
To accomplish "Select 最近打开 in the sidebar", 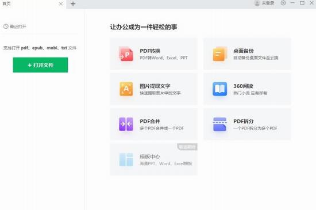I will pos(15,26).
